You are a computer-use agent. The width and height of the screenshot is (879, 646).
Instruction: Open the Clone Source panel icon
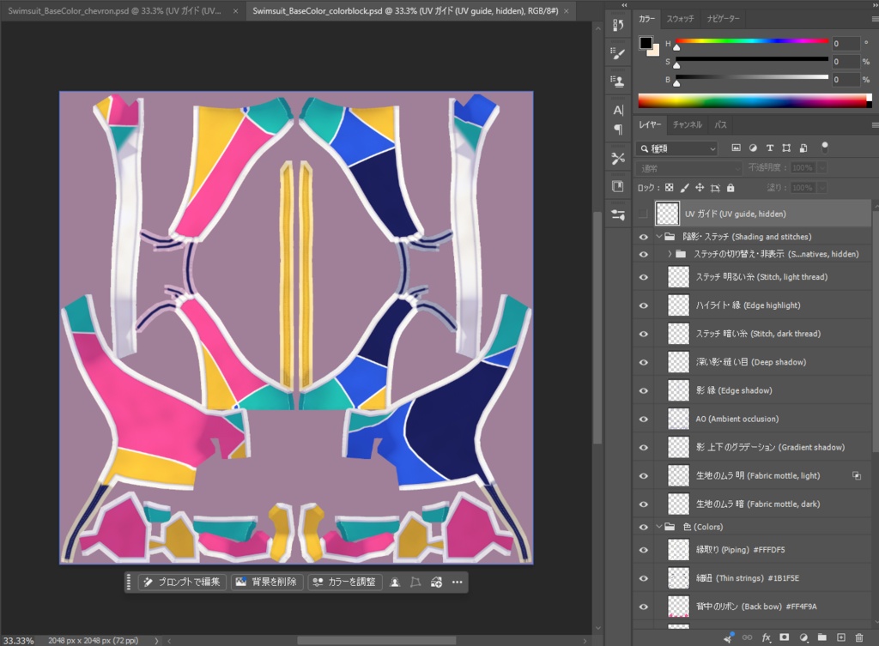point(618,82)
